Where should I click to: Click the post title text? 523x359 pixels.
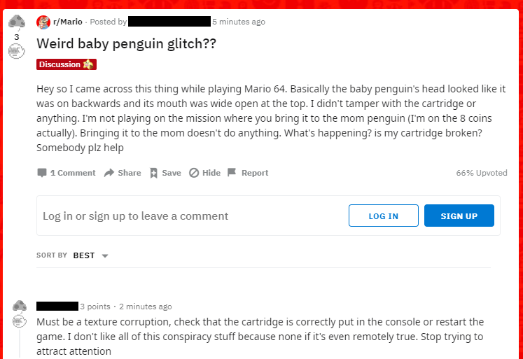126,43
